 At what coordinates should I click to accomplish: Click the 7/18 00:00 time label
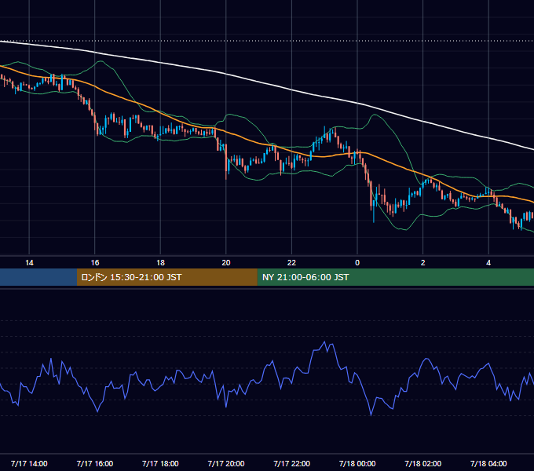pyautogui.click(x=357, y=463)
